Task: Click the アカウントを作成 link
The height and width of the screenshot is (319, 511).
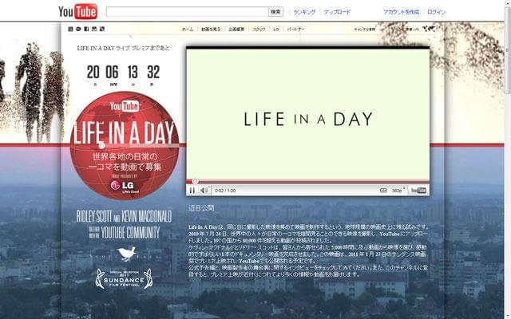Action: tap(401, 12)
